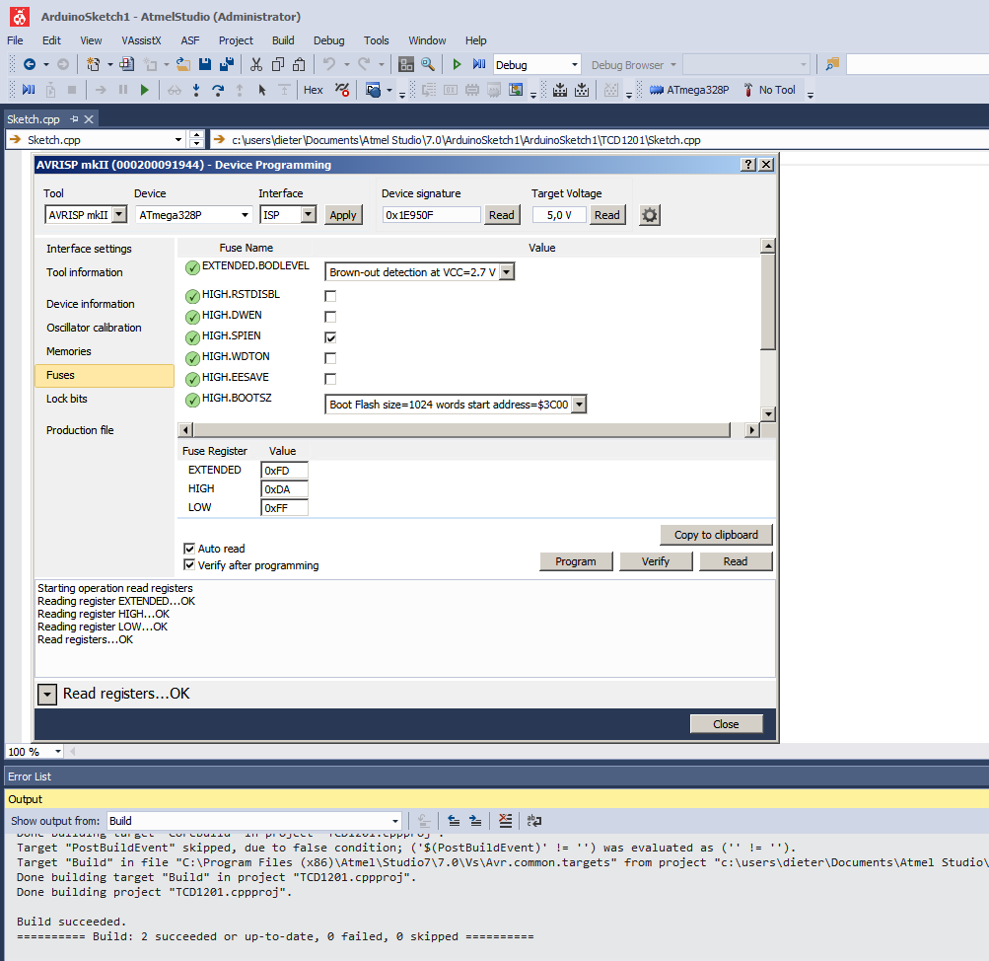Click the Toggle Word Wrap output icon
This screenshot has width=989, height=961.
pyautogui.click(x=534, y=821)
